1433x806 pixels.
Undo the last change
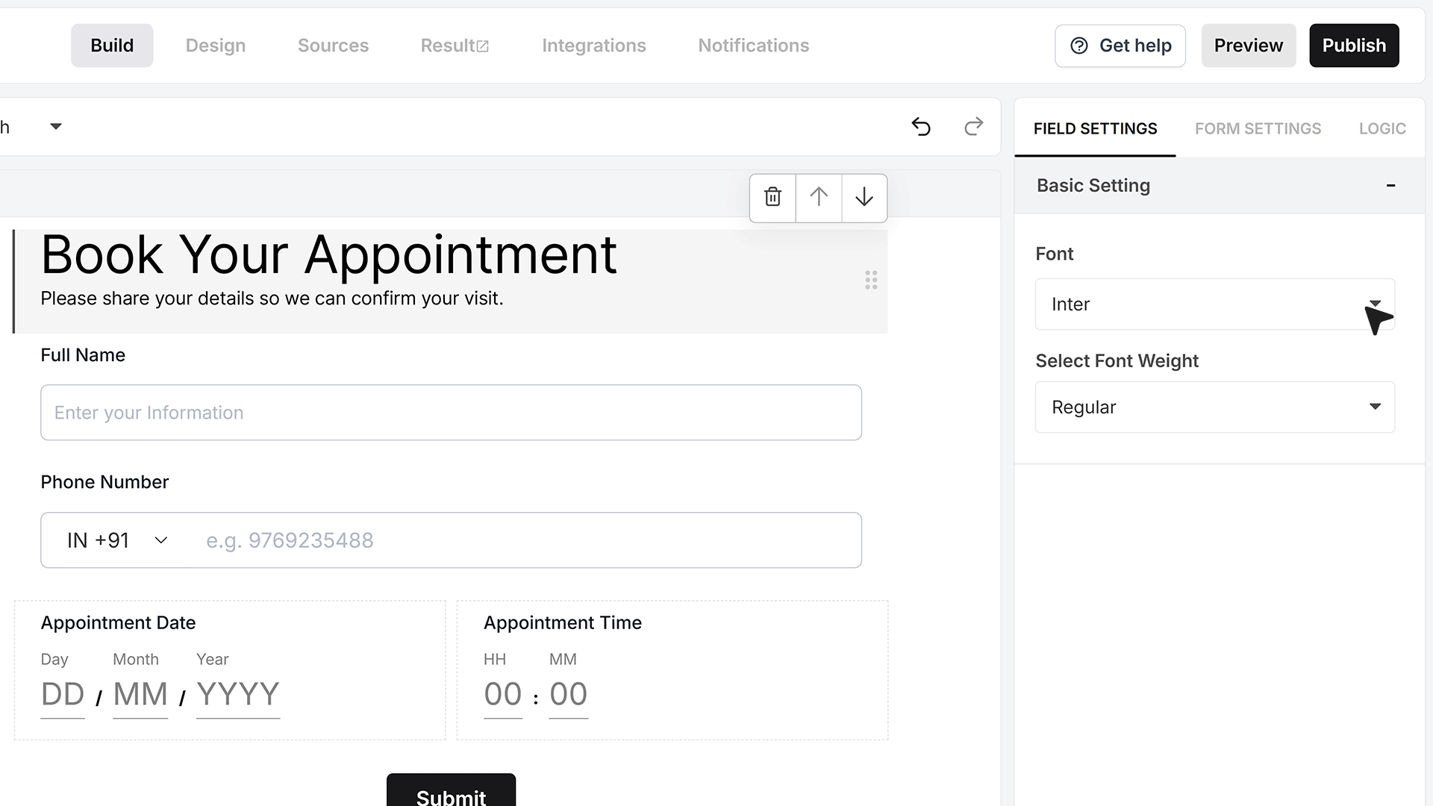pos(921,127)
